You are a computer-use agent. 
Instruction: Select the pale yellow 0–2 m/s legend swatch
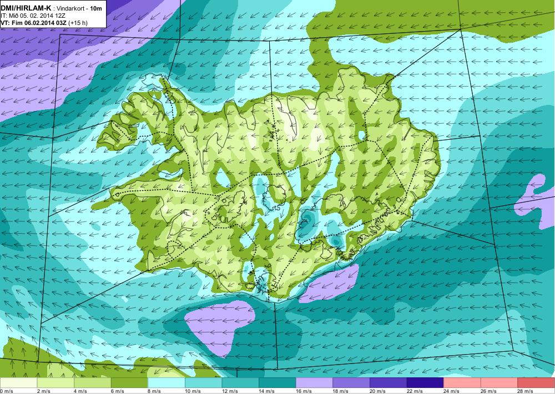(x=18, y=383)
